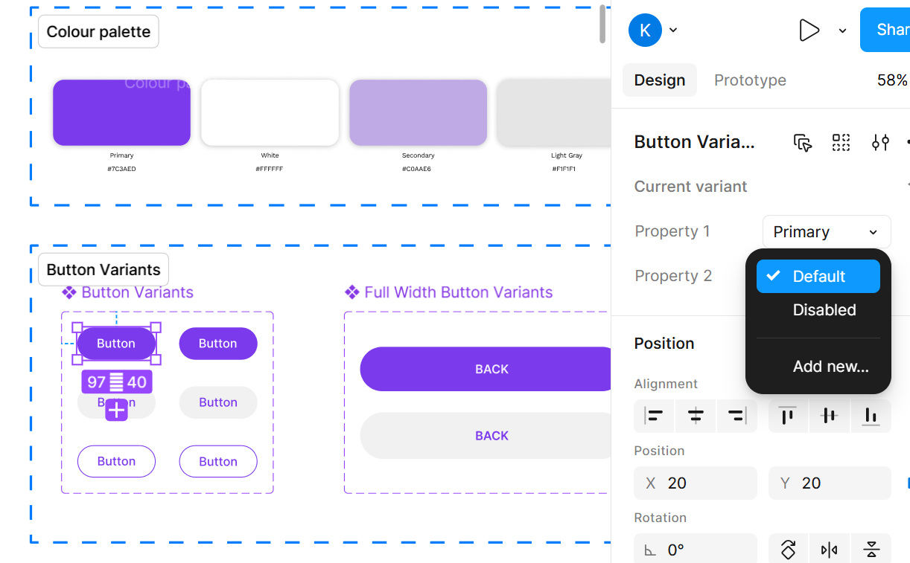Viewport: 910px width, 563px height.
Task: Click the align top icon
Action: [788, 416]
